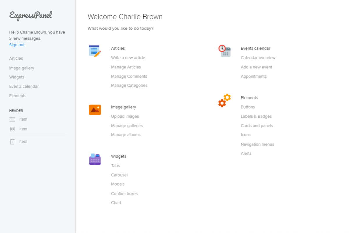Image resolution: width=349 pixels, height=233 pixels.
Task: Click the purple Widgets icon
Action: [95, 159]
